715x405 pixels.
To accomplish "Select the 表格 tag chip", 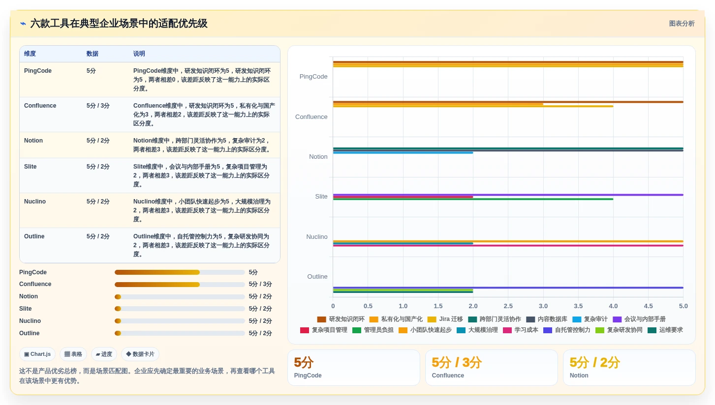I will point(73,354).
